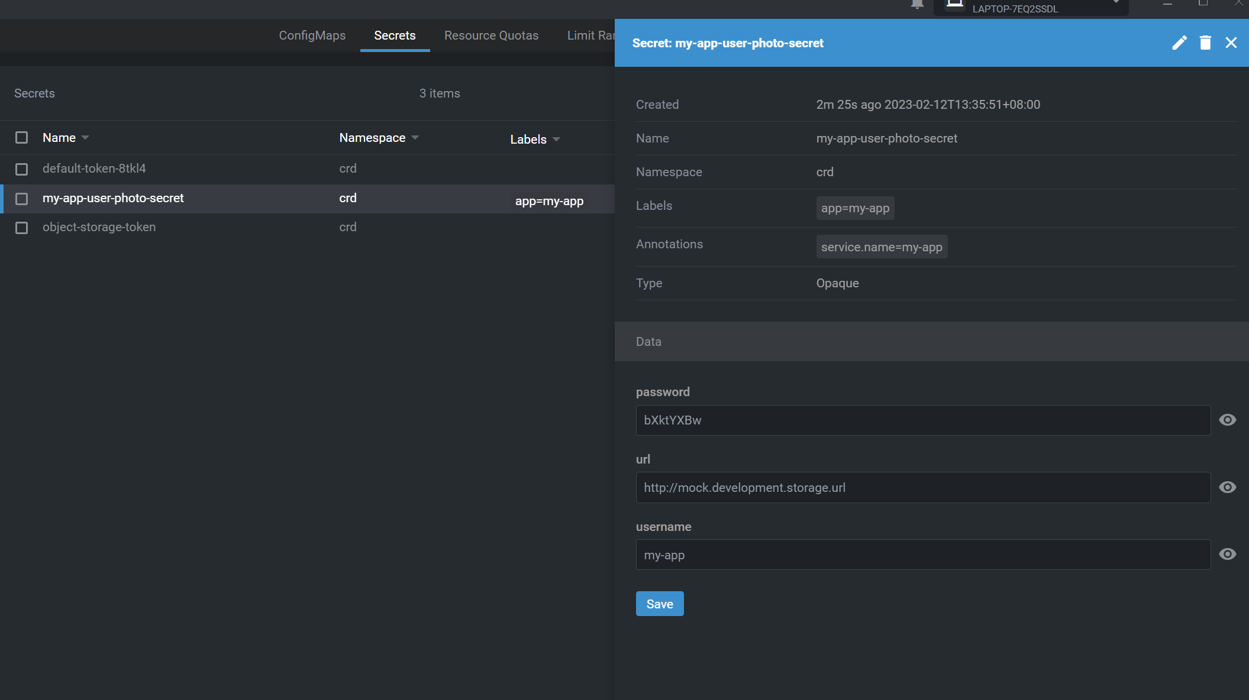
Task: Reveal the password value with eye icon
Action: tap(1228, 420)
